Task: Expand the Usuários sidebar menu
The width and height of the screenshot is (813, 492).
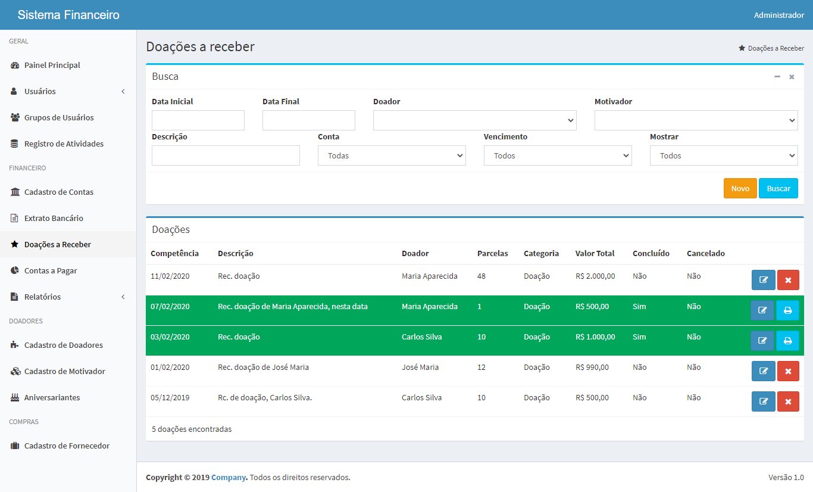Action: point(68,92)
